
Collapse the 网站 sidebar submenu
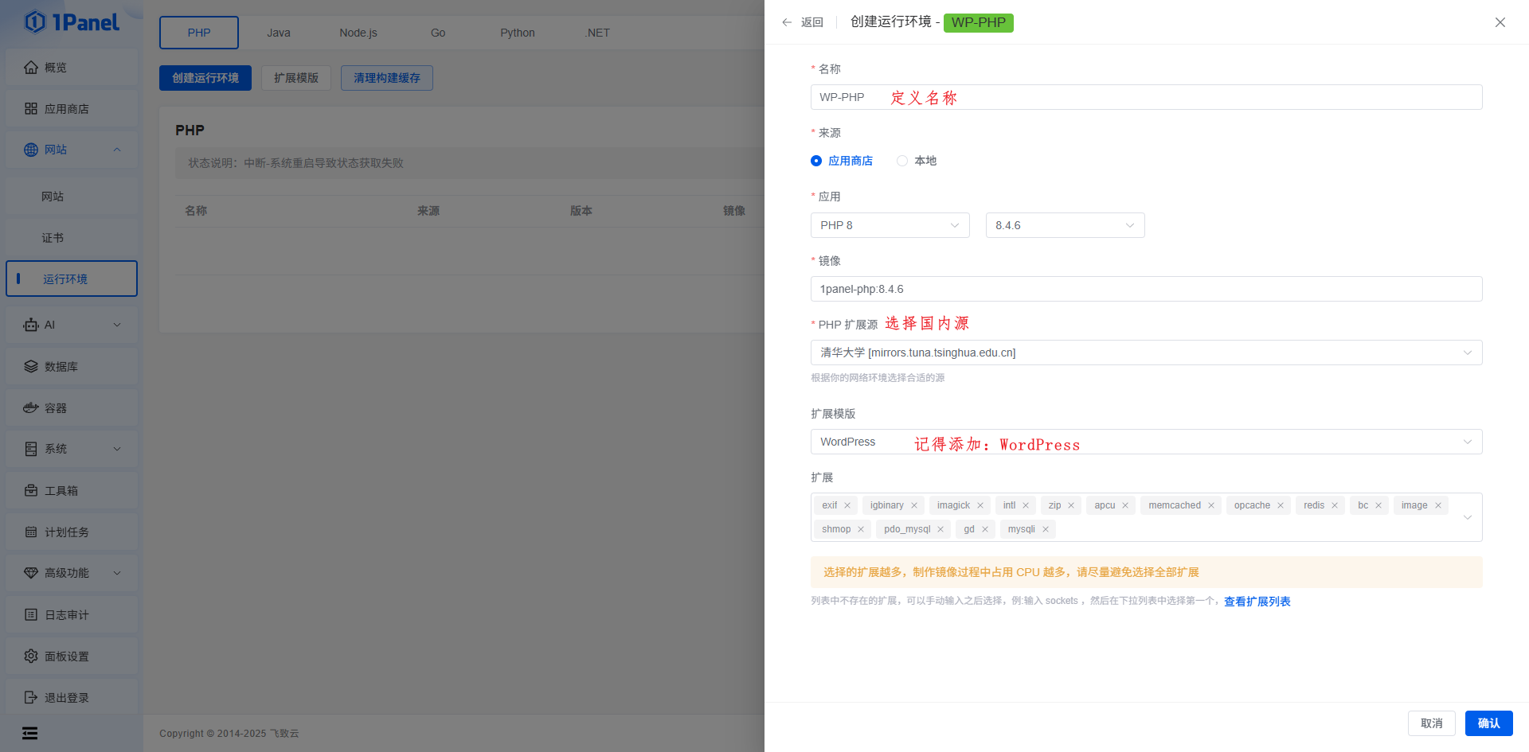click(117, 150)
